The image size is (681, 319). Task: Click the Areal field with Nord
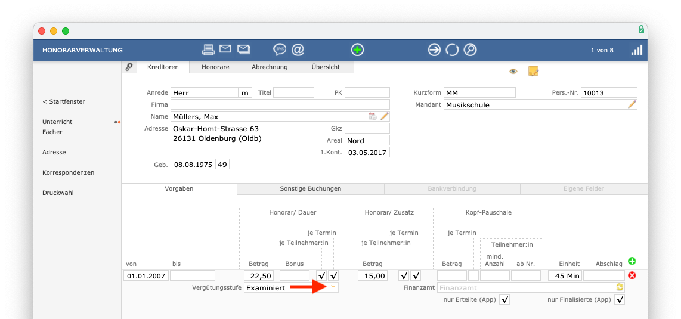(367, 140)
